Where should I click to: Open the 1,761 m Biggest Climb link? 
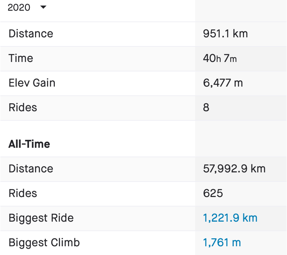(x=222, y=243)
